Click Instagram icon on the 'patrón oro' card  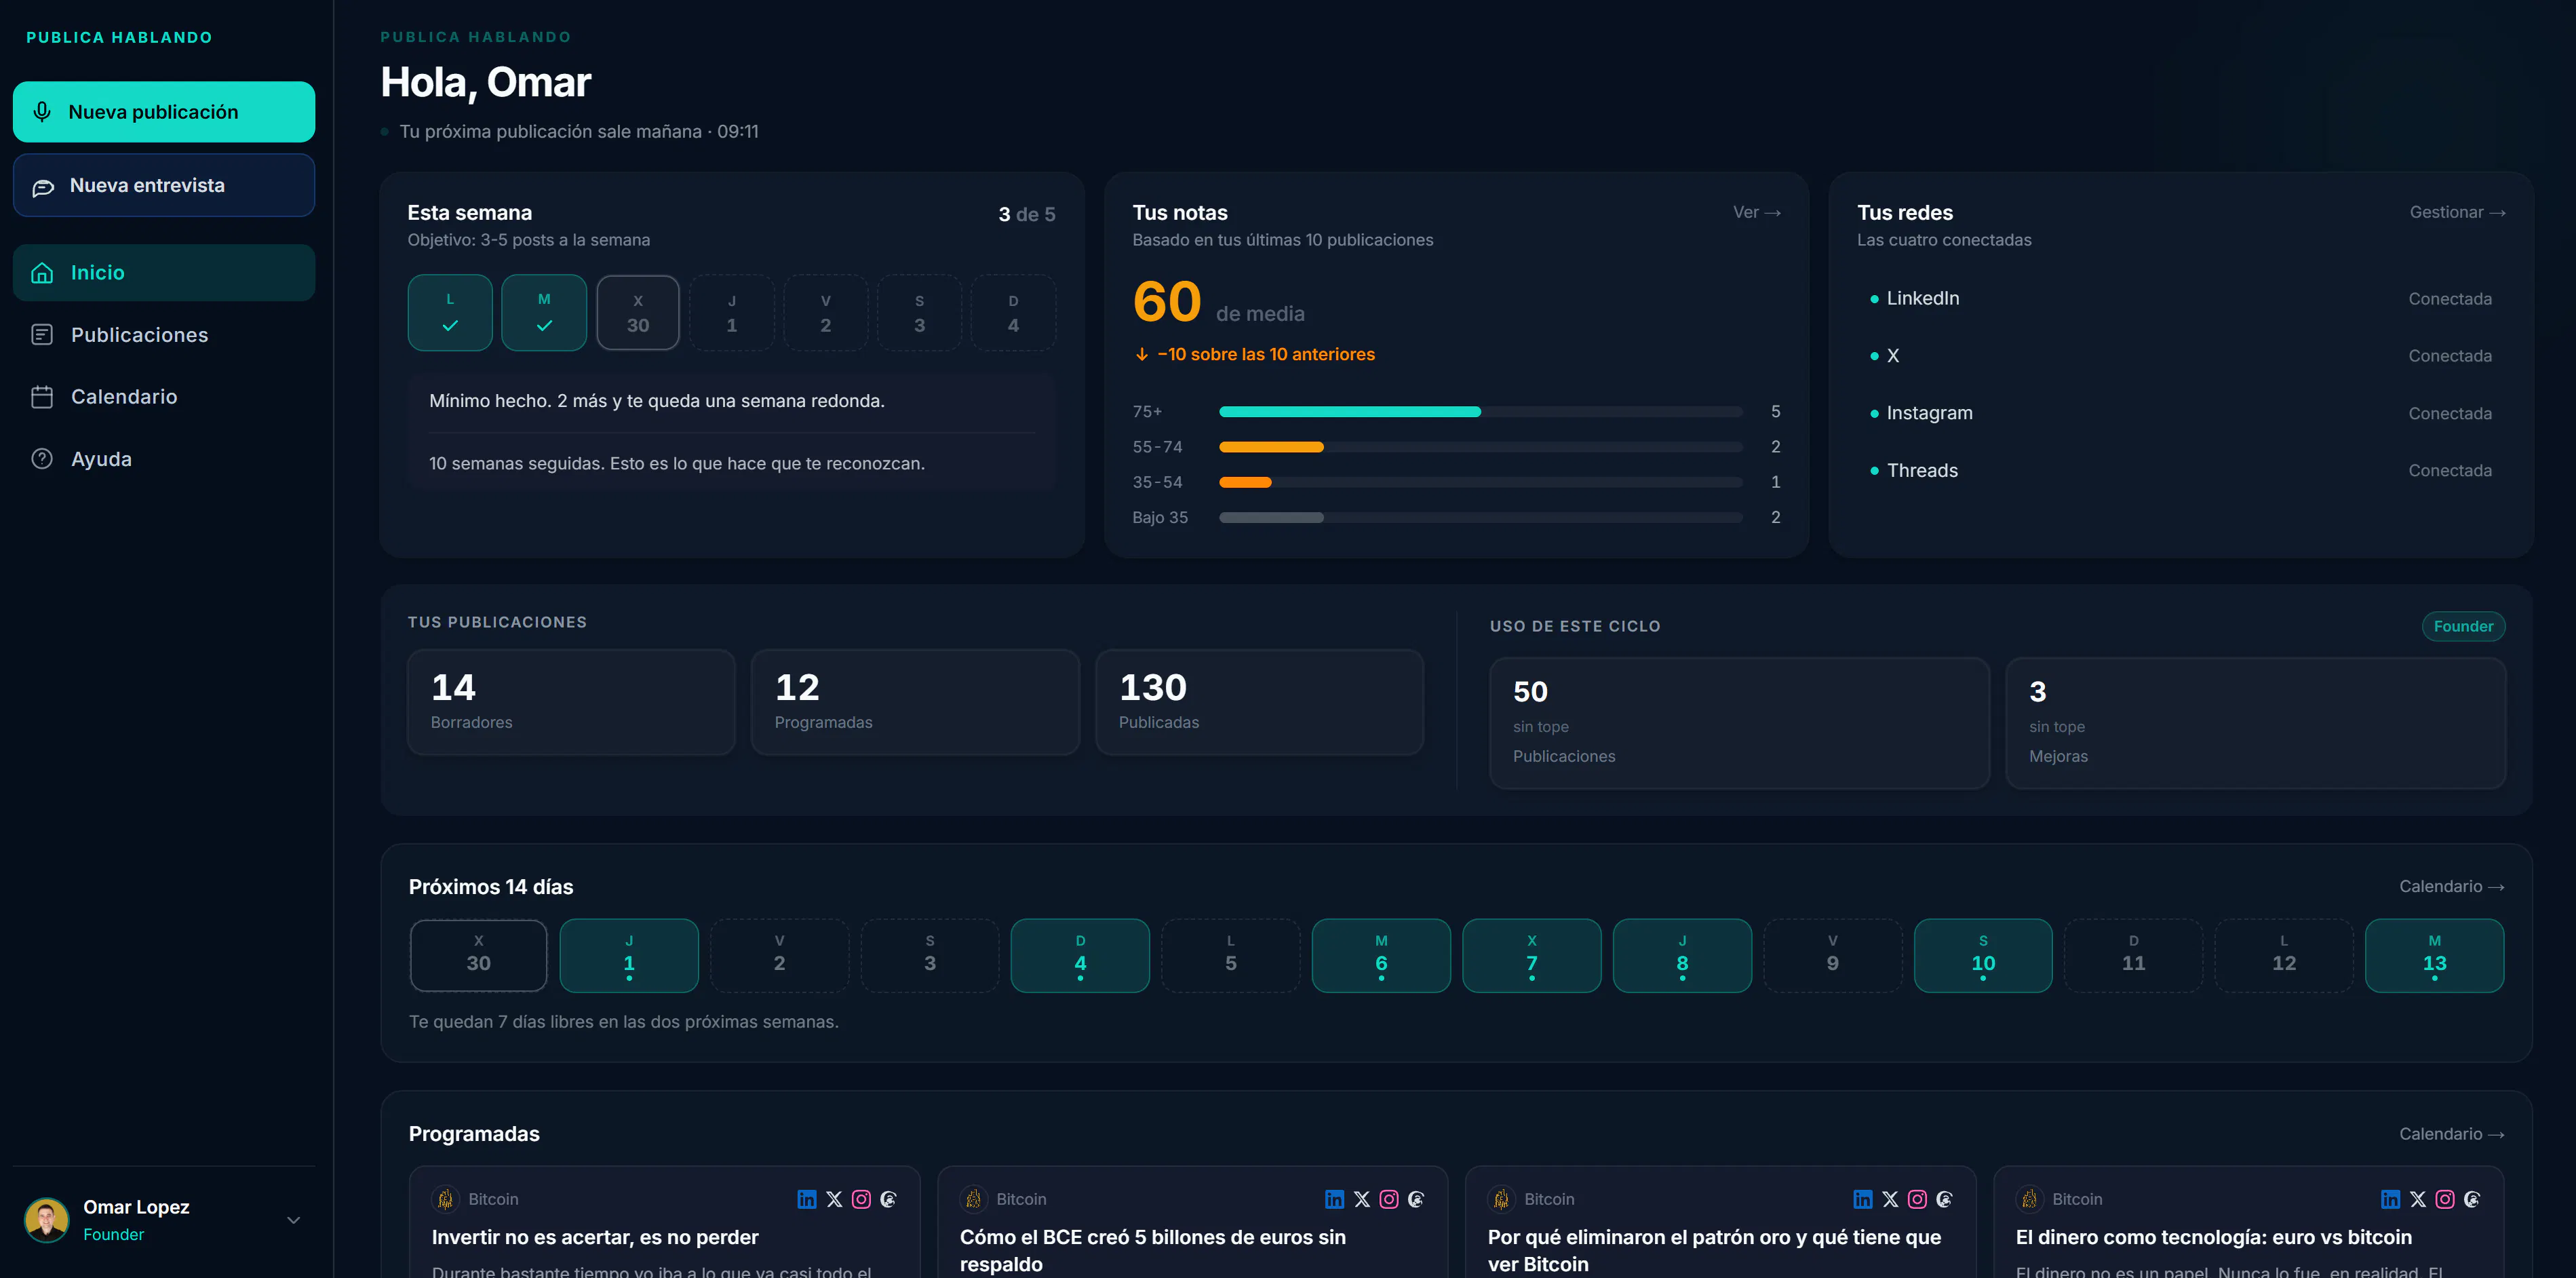1917,1199
